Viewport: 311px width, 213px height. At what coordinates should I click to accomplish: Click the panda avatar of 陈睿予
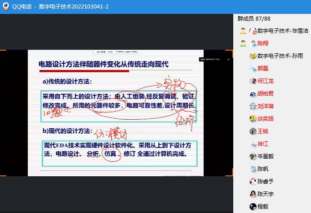pyautogui.click(x=253, y=182)
